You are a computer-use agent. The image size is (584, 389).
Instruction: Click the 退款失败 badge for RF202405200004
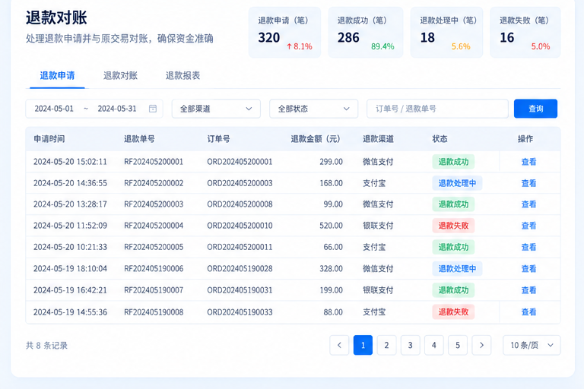(453, 226)
